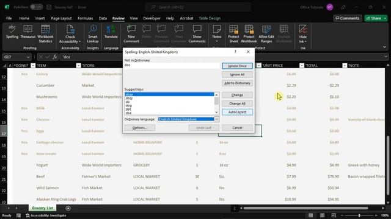This screenshot has height=219, width=391.
Task: Click the AutoCorrect button
Action: [x=237, y=112]
